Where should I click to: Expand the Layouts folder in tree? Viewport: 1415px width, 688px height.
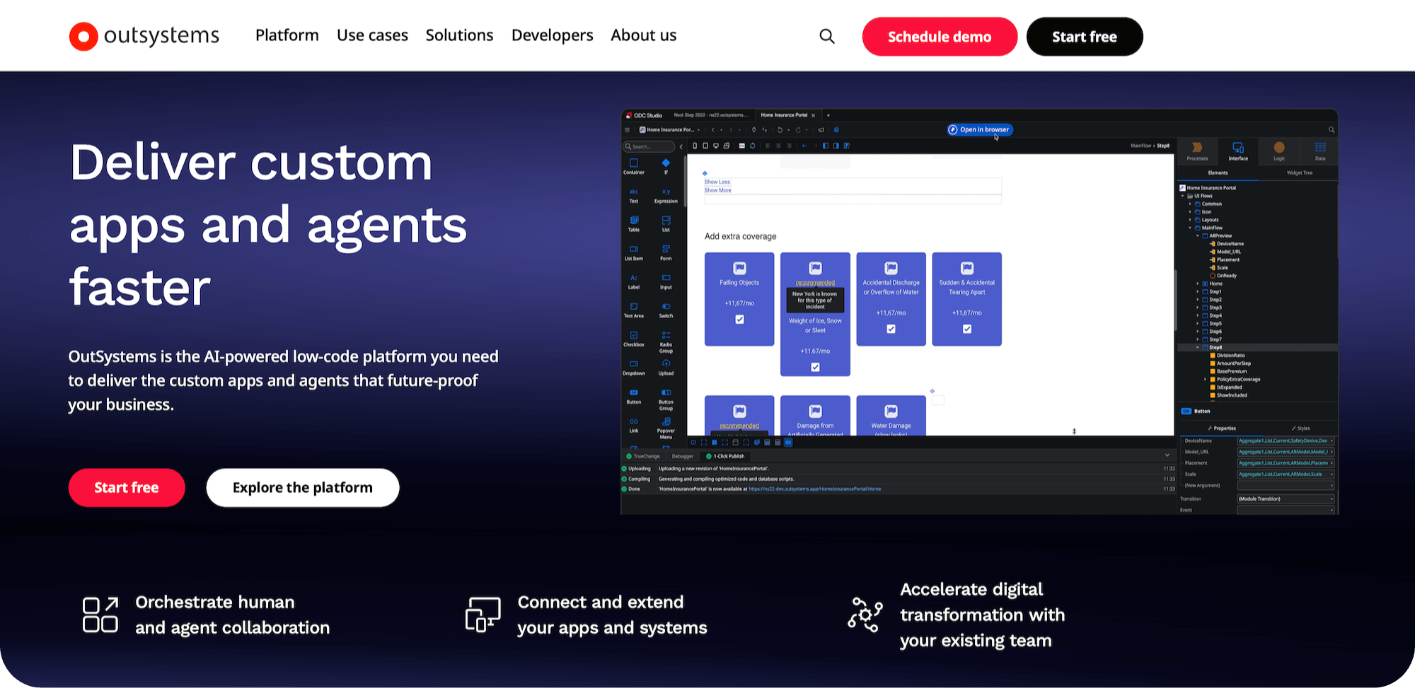point(1190,220)
